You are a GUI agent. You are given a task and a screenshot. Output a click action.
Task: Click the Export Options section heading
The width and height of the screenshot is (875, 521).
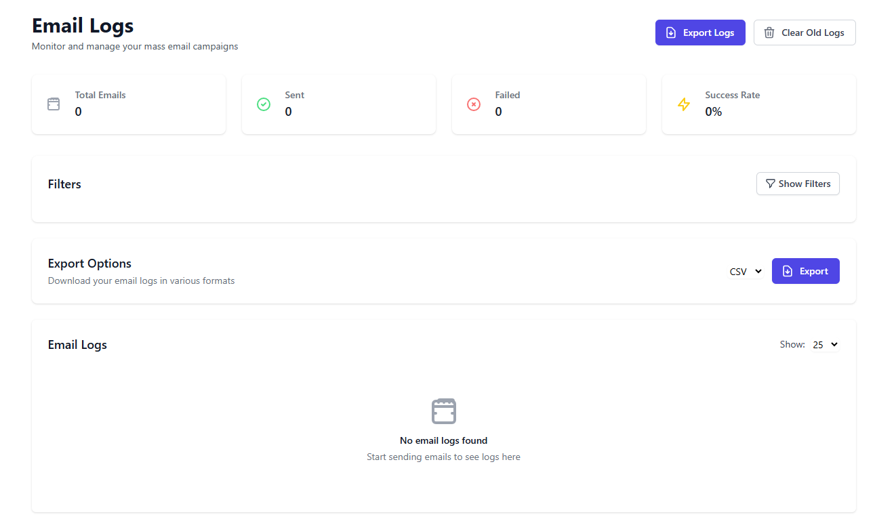pyautogui.click(x=89, y=263)
